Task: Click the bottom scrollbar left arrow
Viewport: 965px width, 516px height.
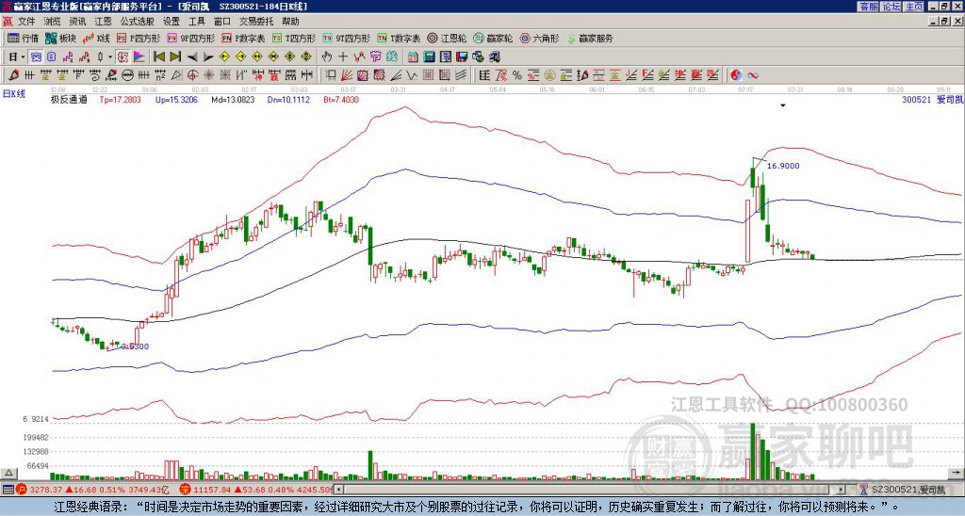Action: tap(340, 490)
